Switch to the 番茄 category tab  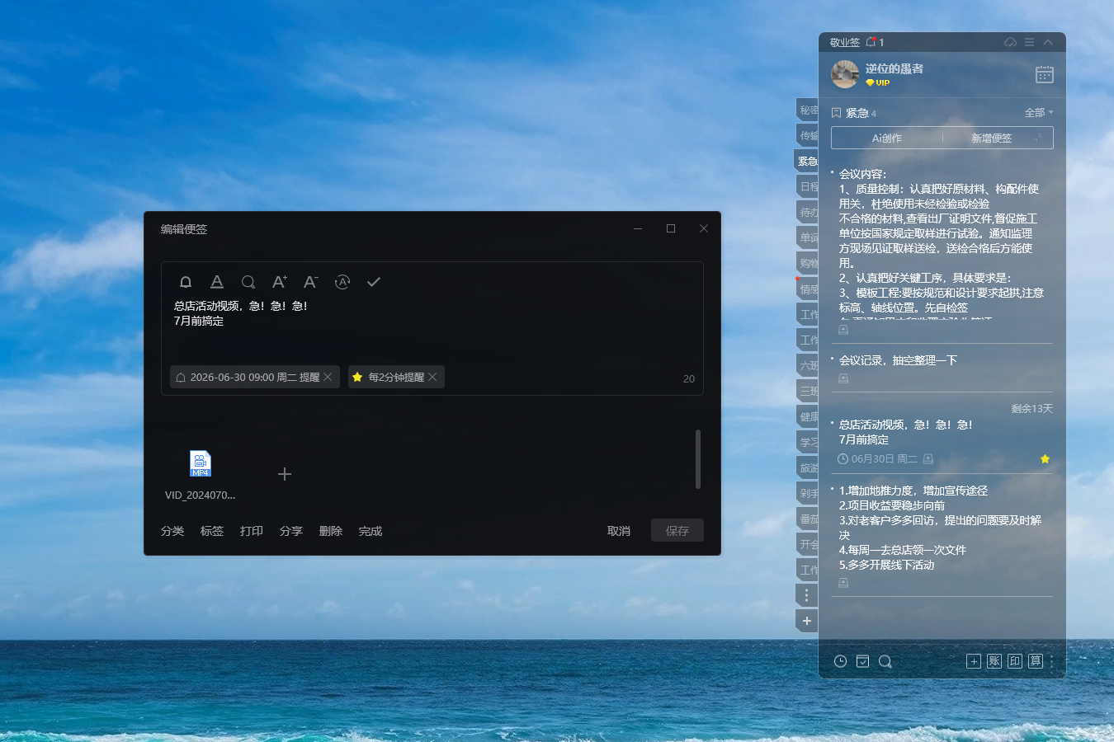pos(807,519)
